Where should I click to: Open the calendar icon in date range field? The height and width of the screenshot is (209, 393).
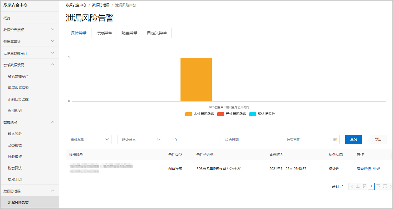[x=335, y=140]
